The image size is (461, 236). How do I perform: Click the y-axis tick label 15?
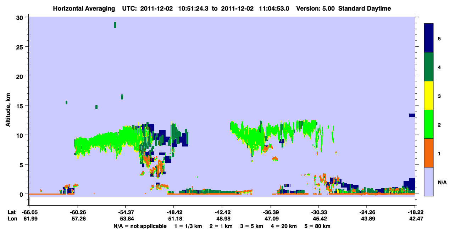[20, 106]
